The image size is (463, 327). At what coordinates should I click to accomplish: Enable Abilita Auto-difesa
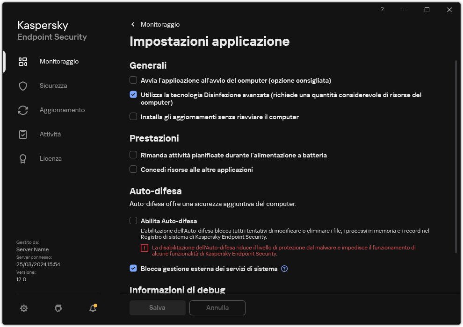(133, 220)
